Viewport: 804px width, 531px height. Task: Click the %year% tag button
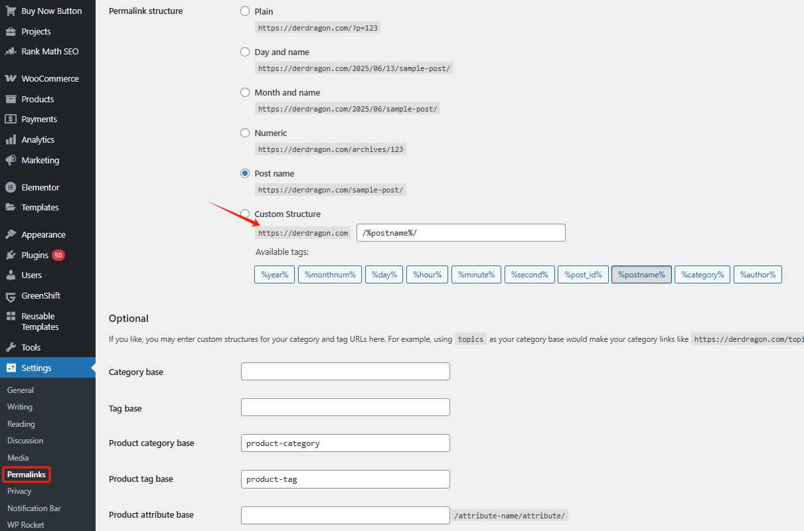[x=275, y=275]
